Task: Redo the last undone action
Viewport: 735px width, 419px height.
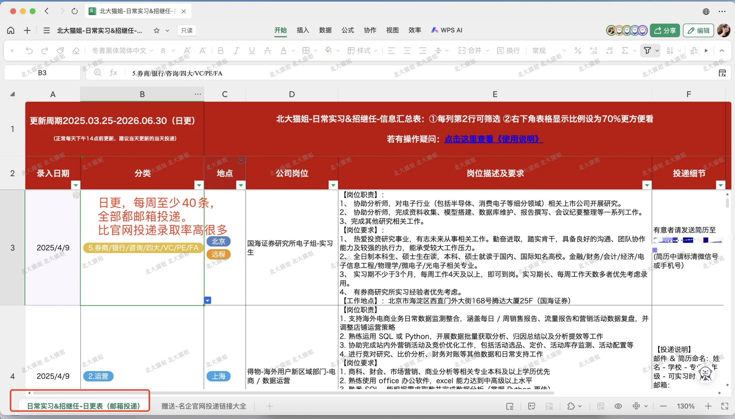Action: [x=45, y=50]
